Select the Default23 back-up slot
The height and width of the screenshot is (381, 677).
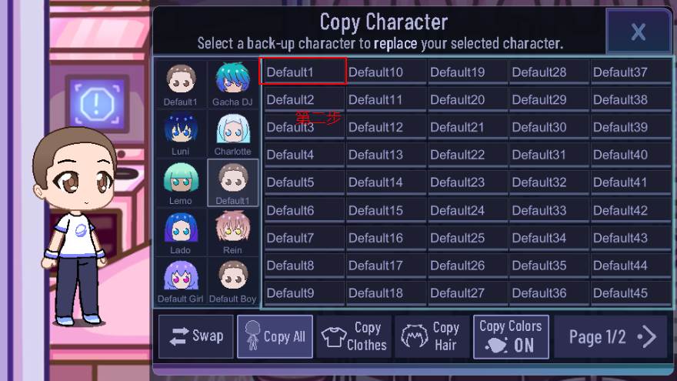point(468,182)
